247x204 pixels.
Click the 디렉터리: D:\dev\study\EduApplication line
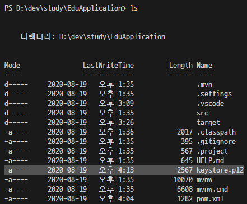point(93,36)
